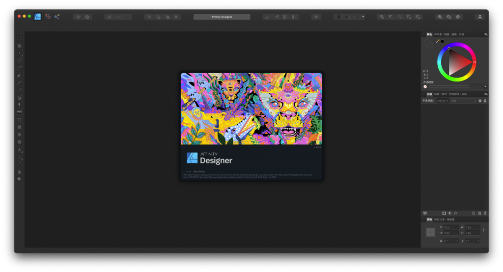Select the Artboard tool
The image size is (503, 272).
[19, 46]
